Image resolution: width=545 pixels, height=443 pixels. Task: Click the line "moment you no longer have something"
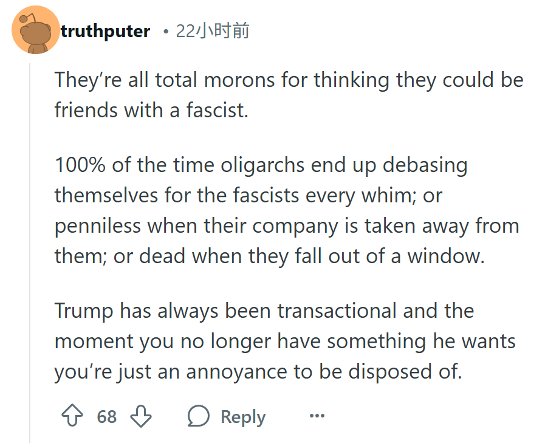[x=285, y=342]
